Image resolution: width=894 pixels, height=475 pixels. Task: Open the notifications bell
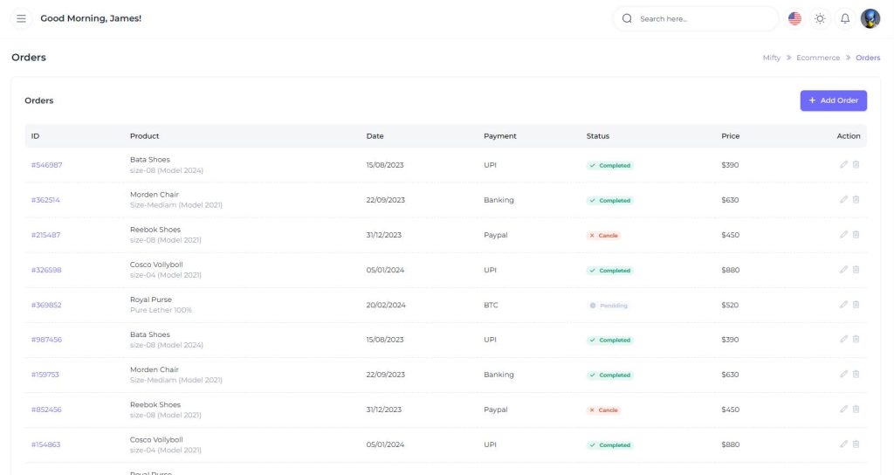[x=845, y=18]
